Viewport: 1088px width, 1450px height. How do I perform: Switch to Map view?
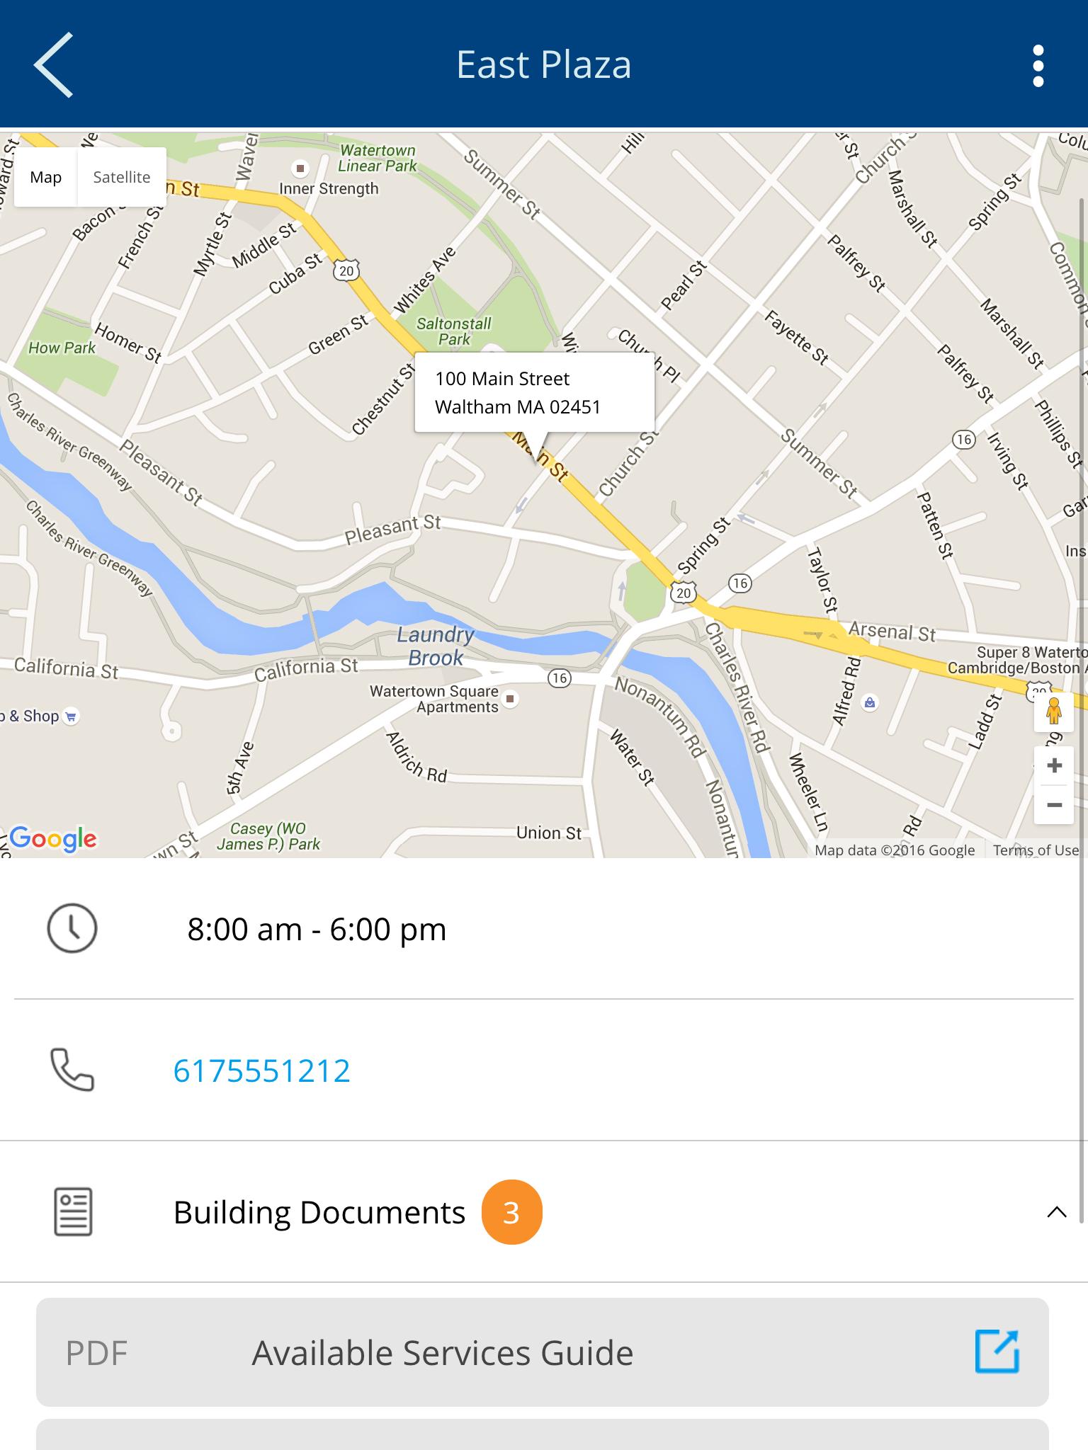45,177
